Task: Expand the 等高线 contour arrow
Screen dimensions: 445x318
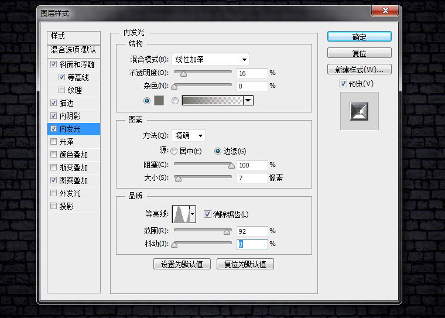Action: pos(193,214)
